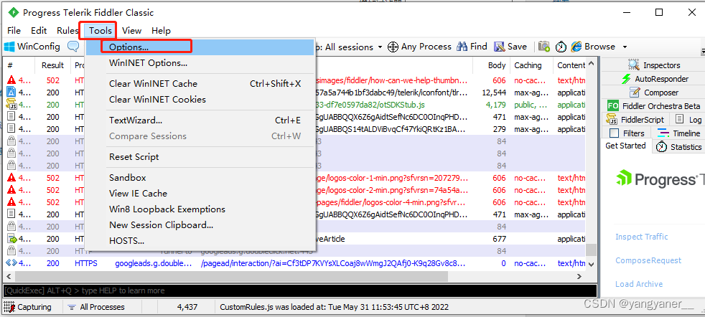705x317 pixels.
Task: Select the session with body 677
Action: (294, 239)
